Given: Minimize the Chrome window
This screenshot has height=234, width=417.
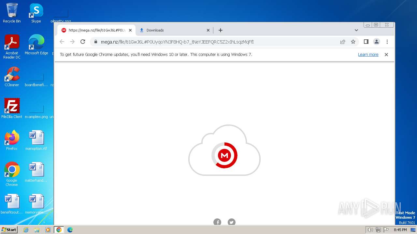Looking at the screenshot, I should coord(368,25).
